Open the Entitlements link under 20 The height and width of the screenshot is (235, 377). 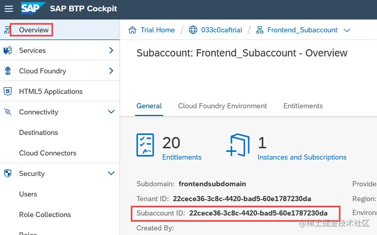(182, 157)
